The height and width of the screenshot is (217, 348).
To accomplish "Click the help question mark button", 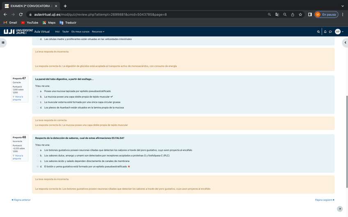I will 339,209.
